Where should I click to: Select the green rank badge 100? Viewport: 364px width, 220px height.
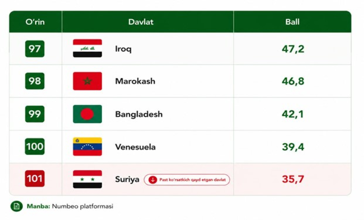pyautogui.click(x=35, y=147)
